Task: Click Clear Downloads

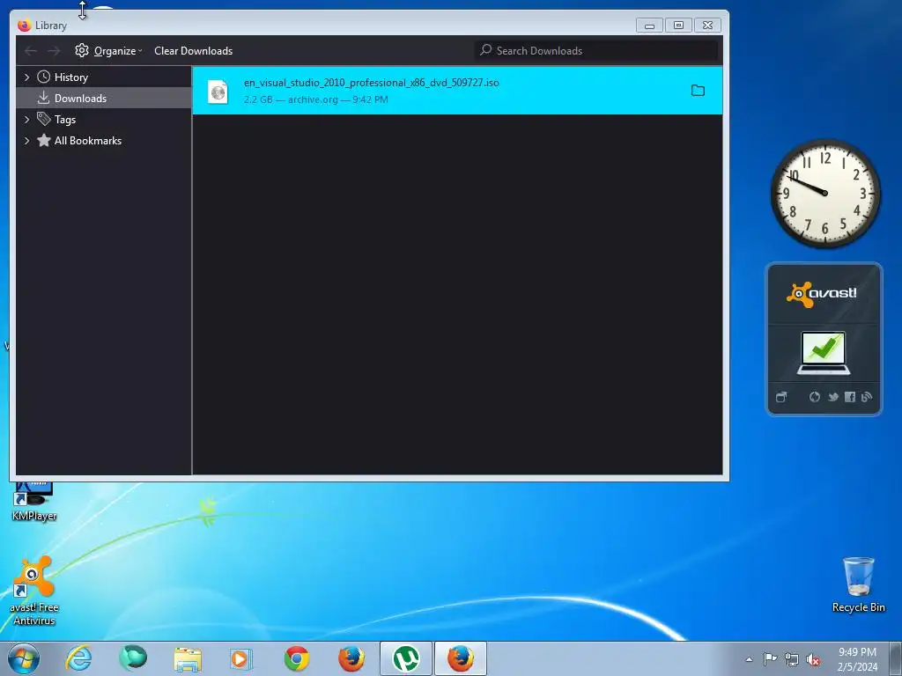Action: click(193, 51)
